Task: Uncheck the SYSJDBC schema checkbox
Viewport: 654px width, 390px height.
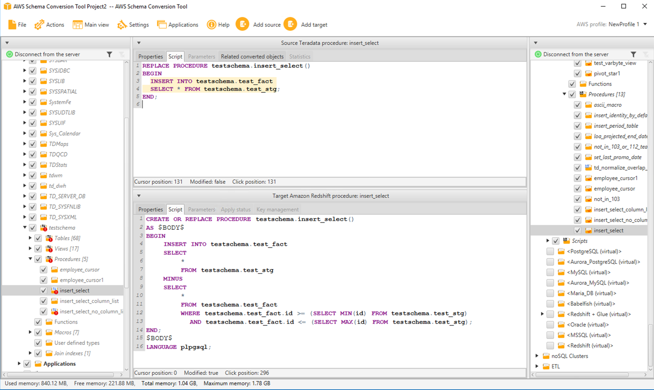Action: (32, 71)
